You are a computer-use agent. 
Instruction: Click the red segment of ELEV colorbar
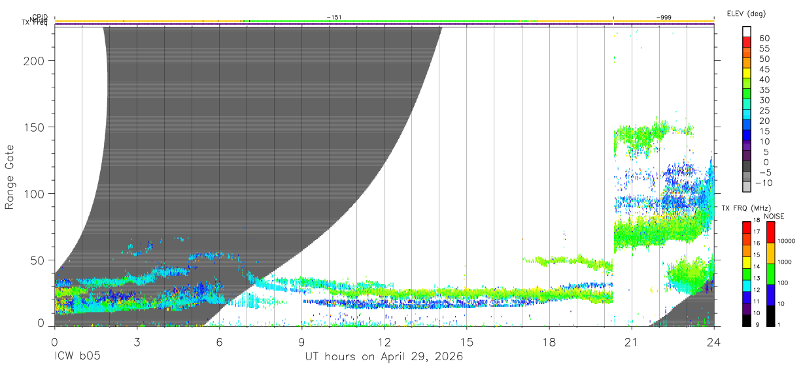tap(747, 42)
